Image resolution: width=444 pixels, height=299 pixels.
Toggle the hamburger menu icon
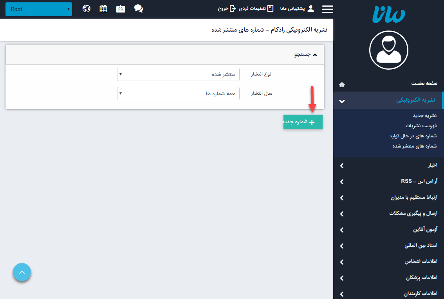[x=327, y=9]
